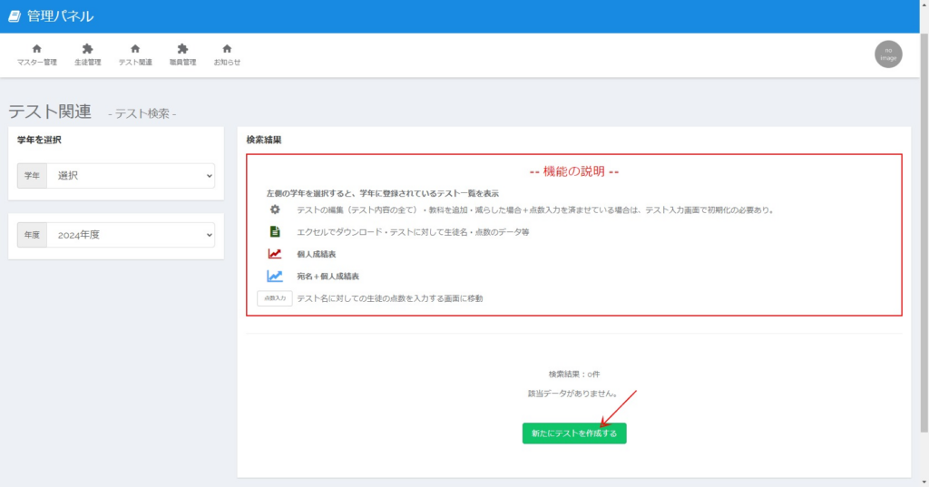Click the blue 宛名＋個人成績表 chart icon
This screenshot has width=929, height=487.
pyautogui.click(x=274, y=276)
